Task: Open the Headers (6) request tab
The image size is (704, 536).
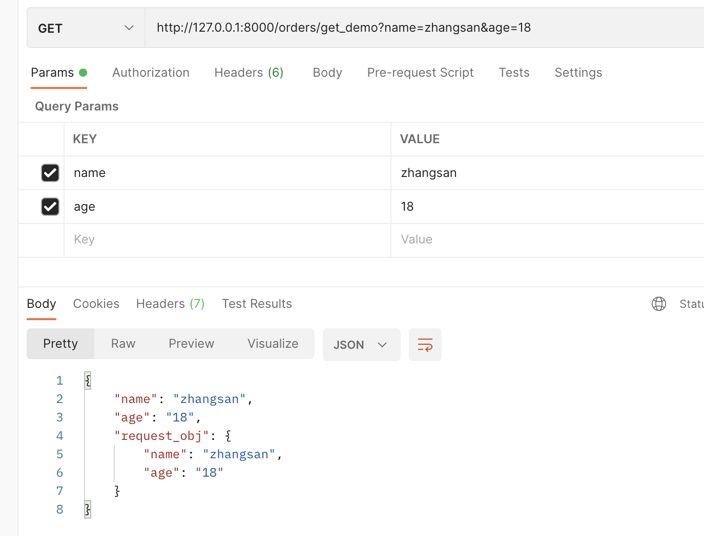Action: click(249, 72)
